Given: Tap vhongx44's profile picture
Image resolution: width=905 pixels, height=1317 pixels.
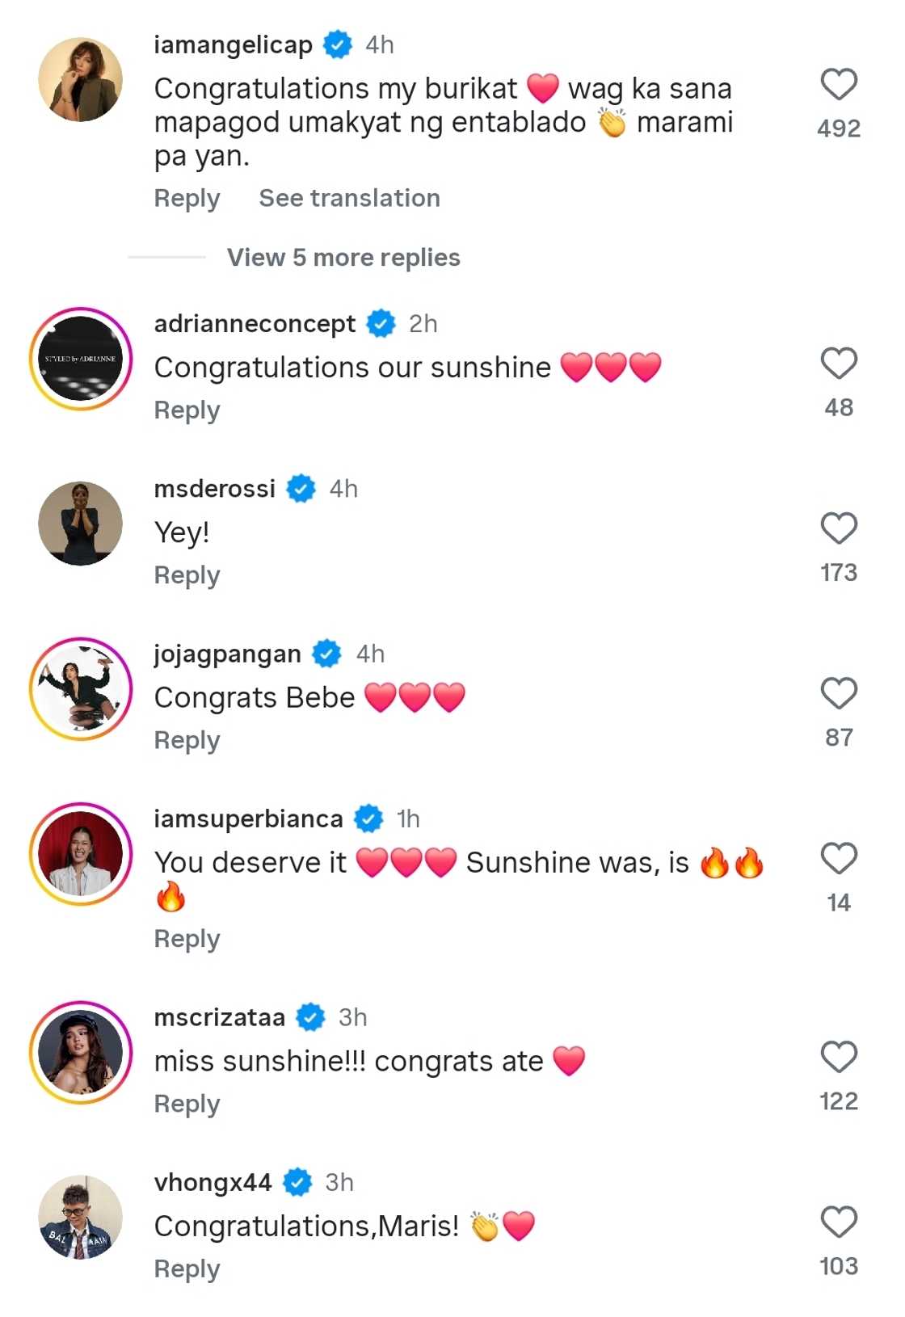Looking at the screenshot, I should pos(81,1218).
